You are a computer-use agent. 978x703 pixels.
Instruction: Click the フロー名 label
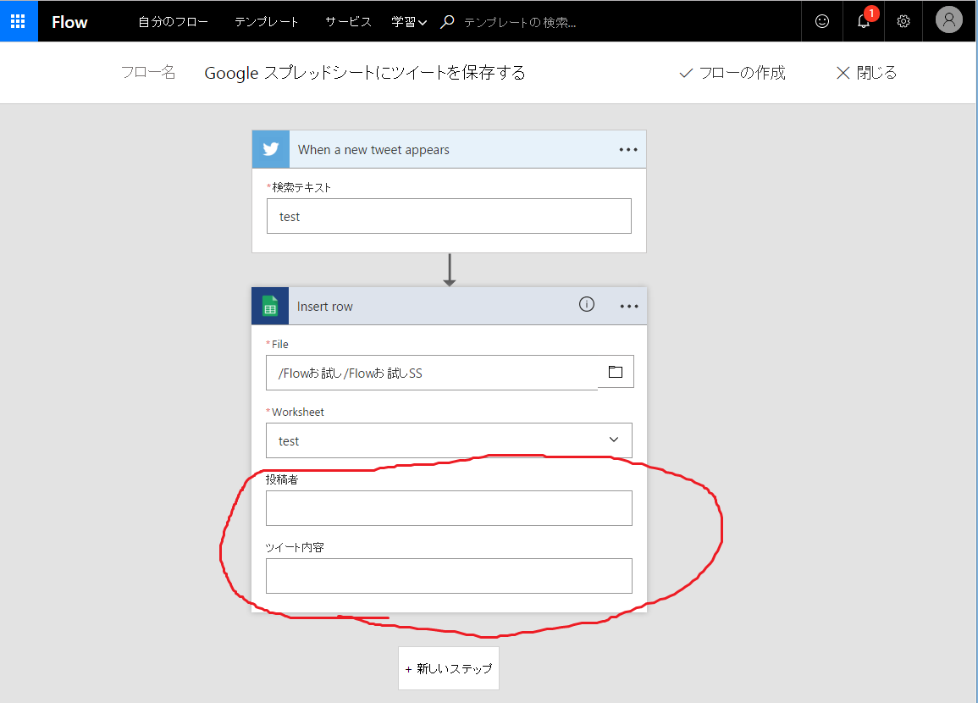coord(148,72)
